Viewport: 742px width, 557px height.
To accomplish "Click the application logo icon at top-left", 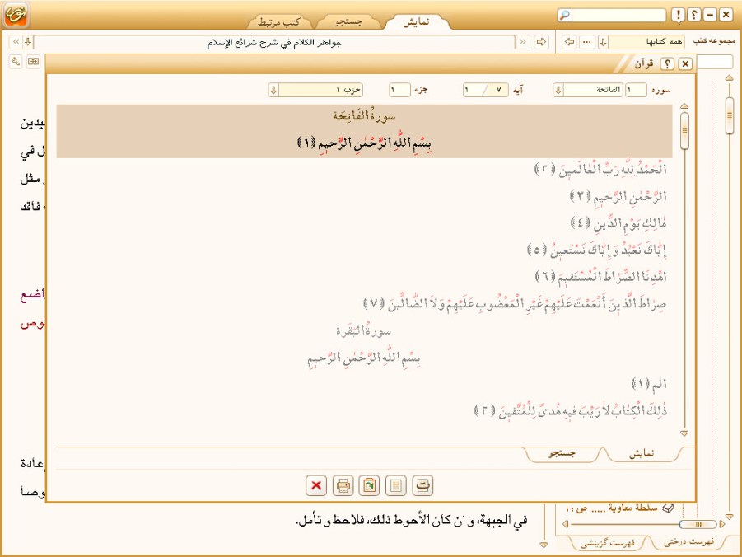I will tap(16, 14).
